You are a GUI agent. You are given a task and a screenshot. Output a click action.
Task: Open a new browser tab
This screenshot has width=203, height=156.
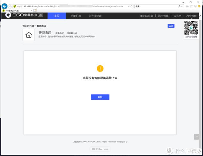(x=35, y=11)
